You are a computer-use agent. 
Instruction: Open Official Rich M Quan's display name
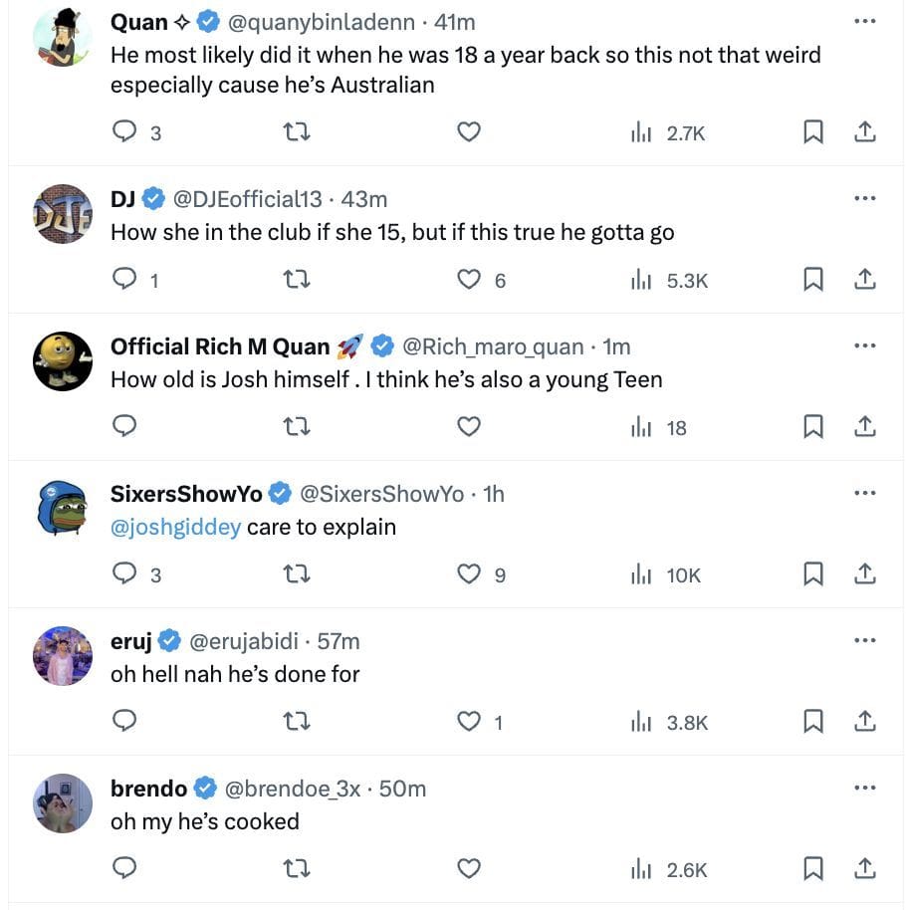(220, 346)
